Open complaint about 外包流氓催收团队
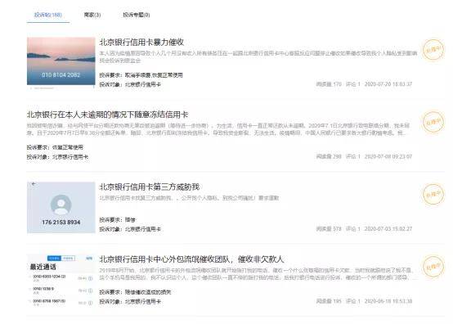This screenshot has height=324, width=453. click(191, 259)
